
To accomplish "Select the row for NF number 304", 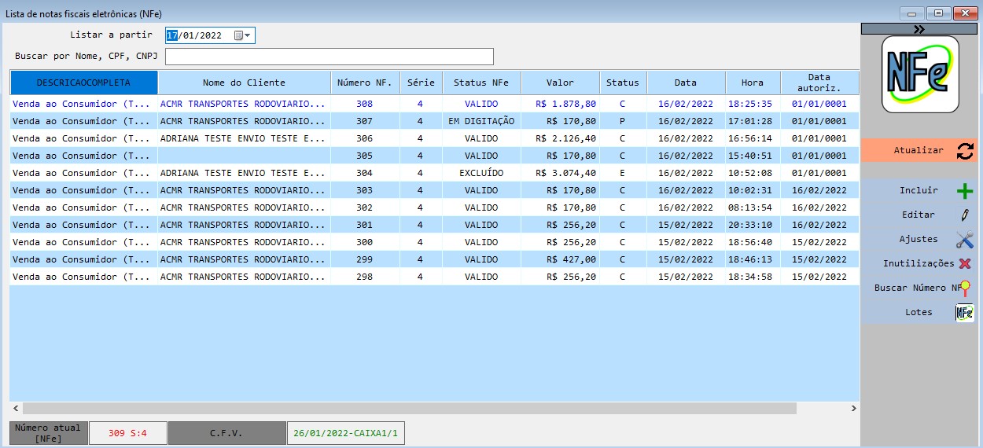I will 364,173.
